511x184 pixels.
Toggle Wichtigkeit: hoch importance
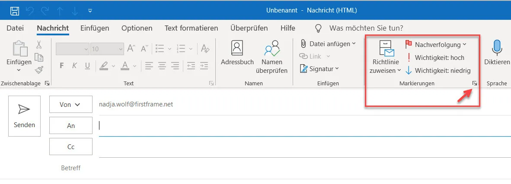tap(435, 58)
